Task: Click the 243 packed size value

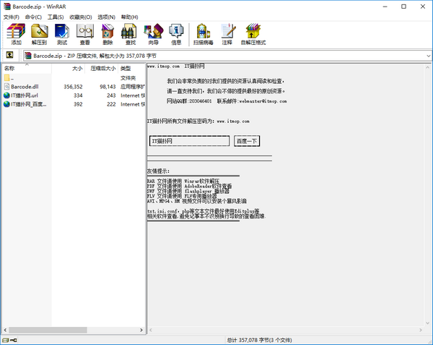Action: [x=111, y=95]
